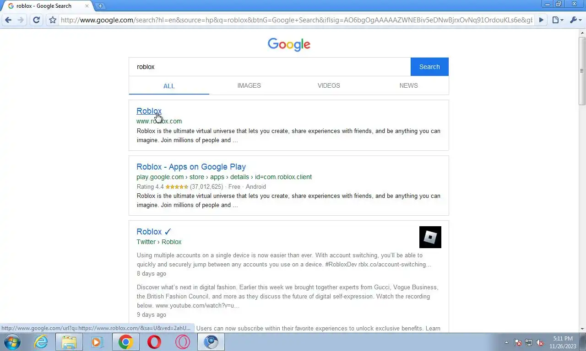Click the '9 days ago' timestamp
The height and width of the screenshot is (351, 586).
tap(152, 315)
